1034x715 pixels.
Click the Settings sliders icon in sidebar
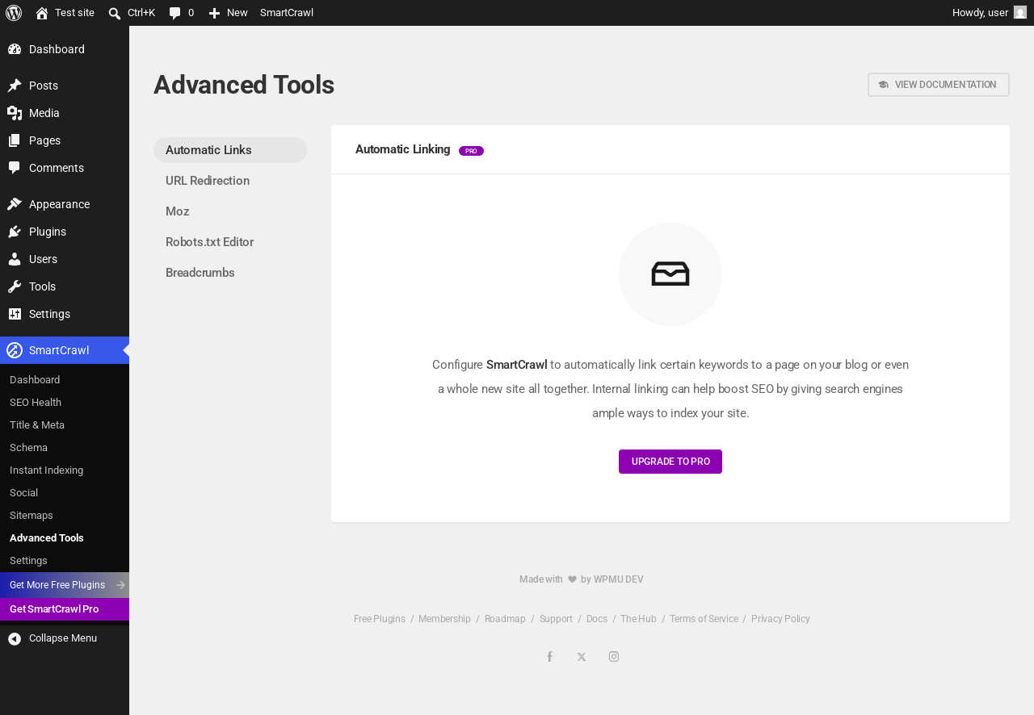[15, 314]
